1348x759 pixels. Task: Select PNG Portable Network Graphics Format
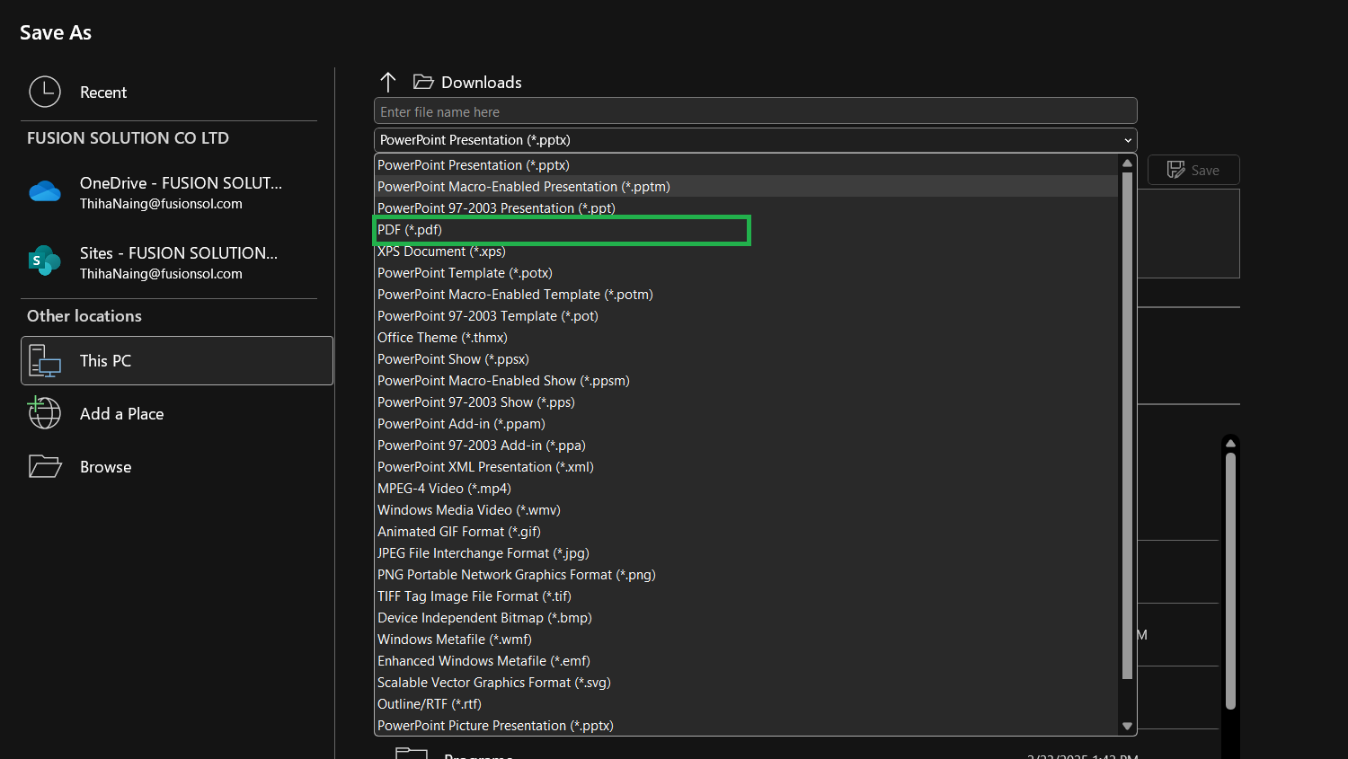pyautogui.click(x=747, y=575)
